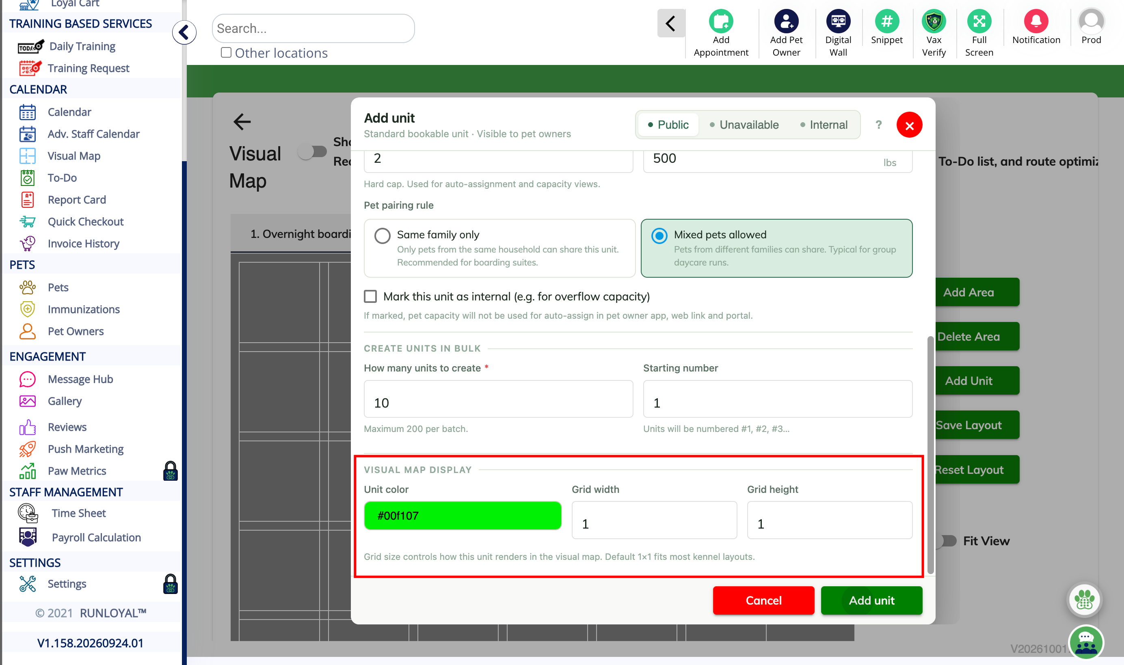1124x665 pixels.
Task: Toggle the switch beside Visual Map title
Action: point(312,151)
